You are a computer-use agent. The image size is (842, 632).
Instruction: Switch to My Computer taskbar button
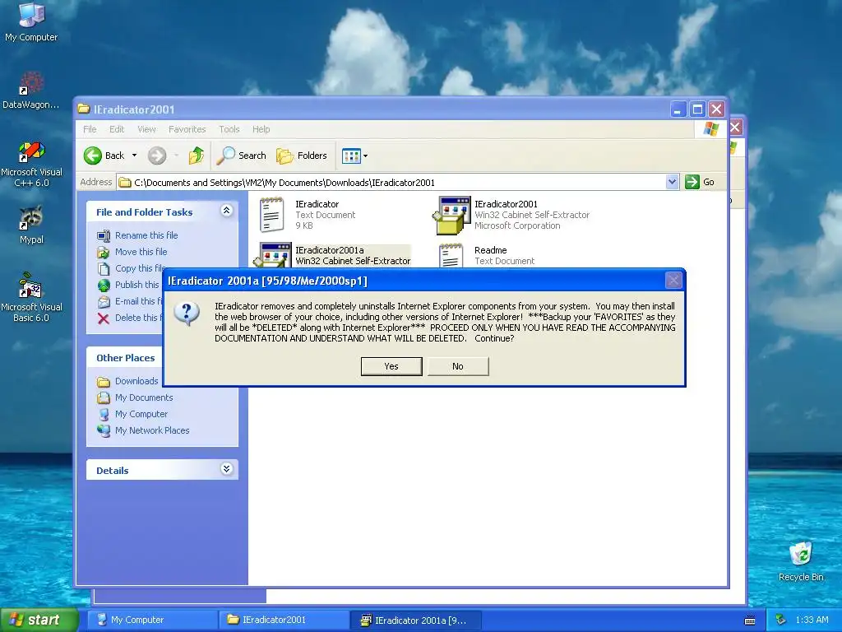(x=152, y=620)
